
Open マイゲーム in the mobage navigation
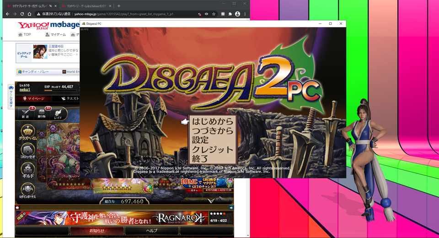pos(55,35)
